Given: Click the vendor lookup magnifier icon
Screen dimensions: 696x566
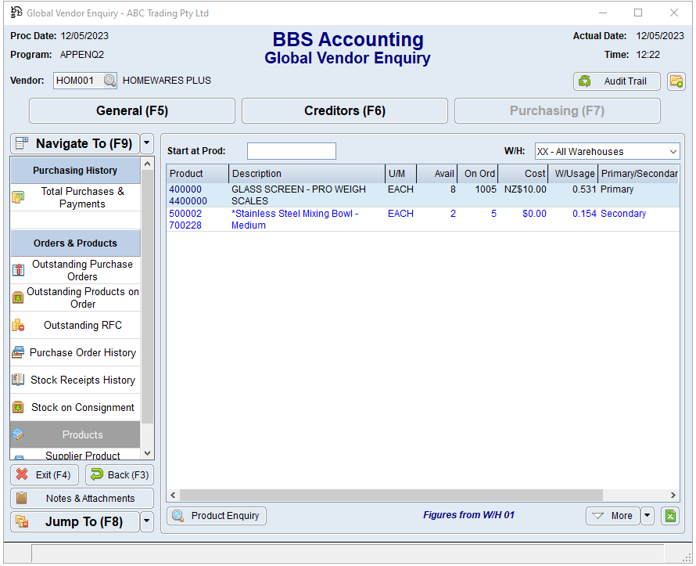Looking at the screenshot, I should 109,81.
